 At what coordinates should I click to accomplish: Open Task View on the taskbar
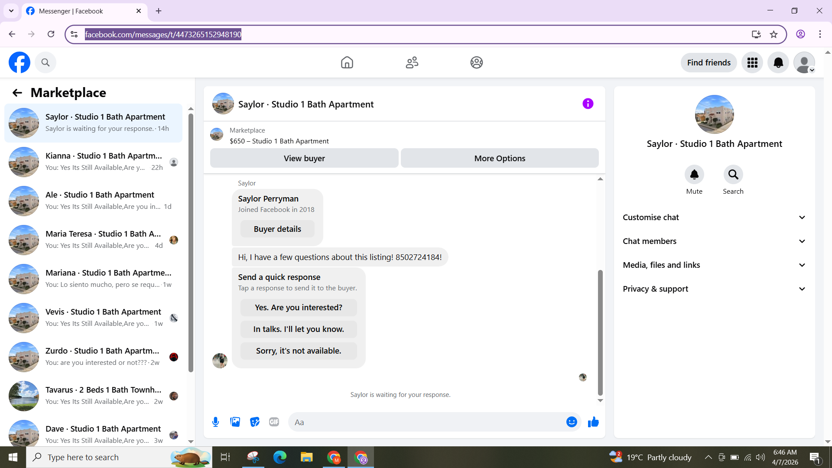[x=225, y=457]
